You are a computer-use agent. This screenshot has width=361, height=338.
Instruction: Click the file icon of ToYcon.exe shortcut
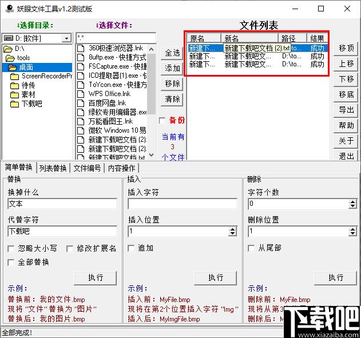click(81, 85)
